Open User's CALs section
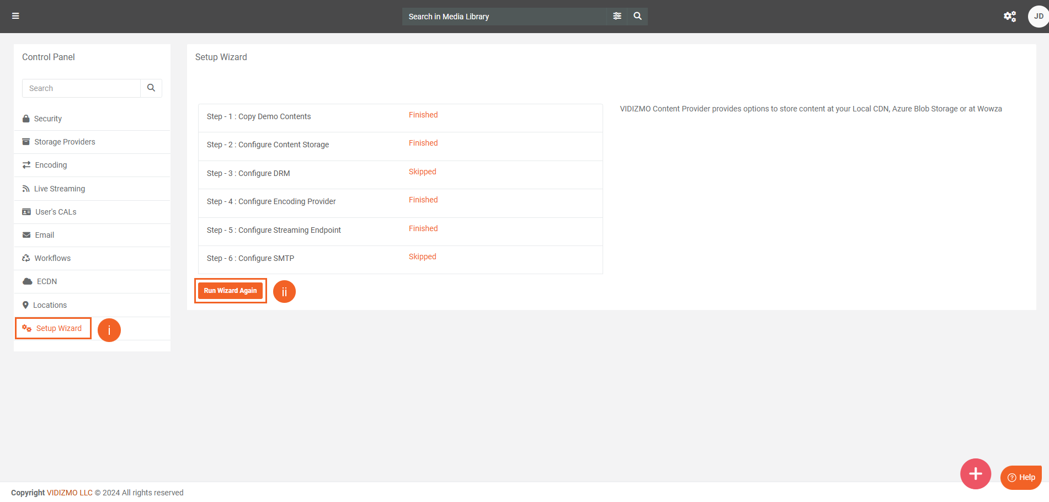The height and width of the screenshot is (502, 1049). (56, 212)
